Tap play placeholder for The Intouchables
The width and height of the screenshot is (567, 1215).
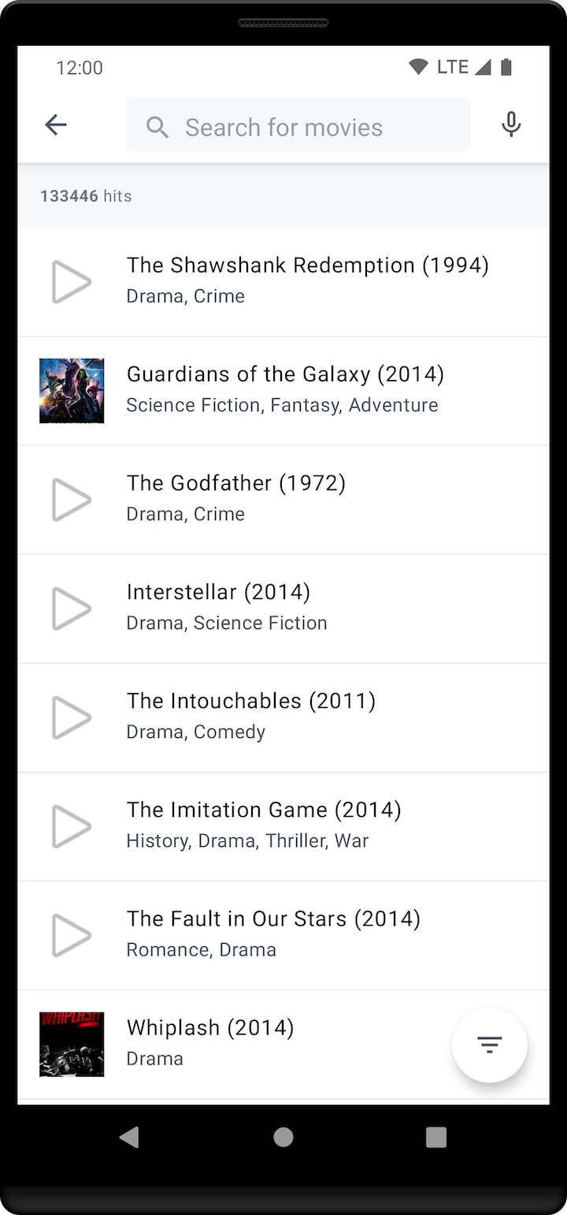tap(72, 717)
